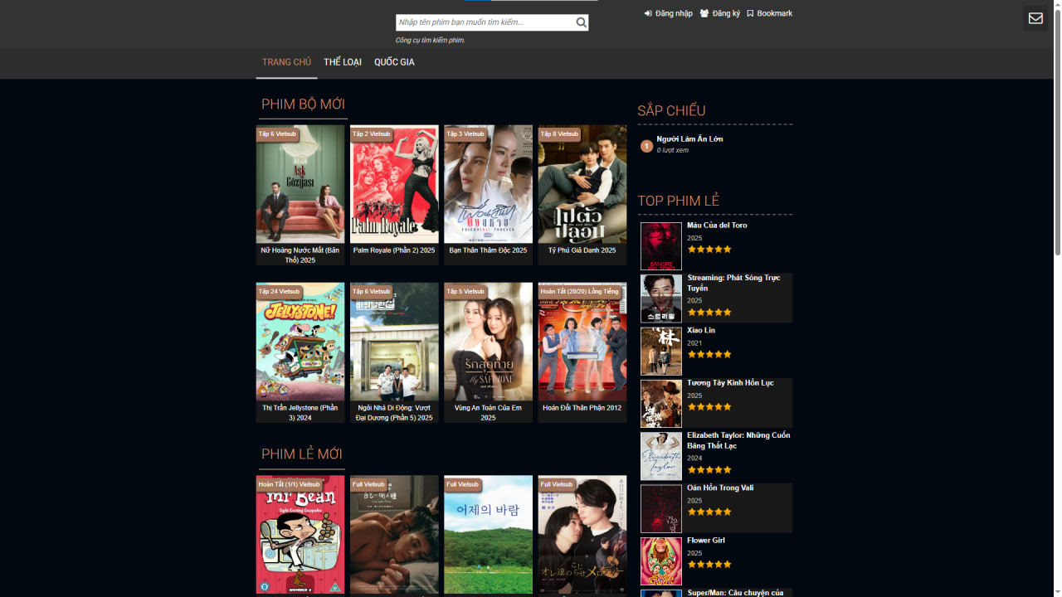Click the star rating under Xiao Lin
The height and width of the screenshot is (597, 1062).
coord(709,354)
